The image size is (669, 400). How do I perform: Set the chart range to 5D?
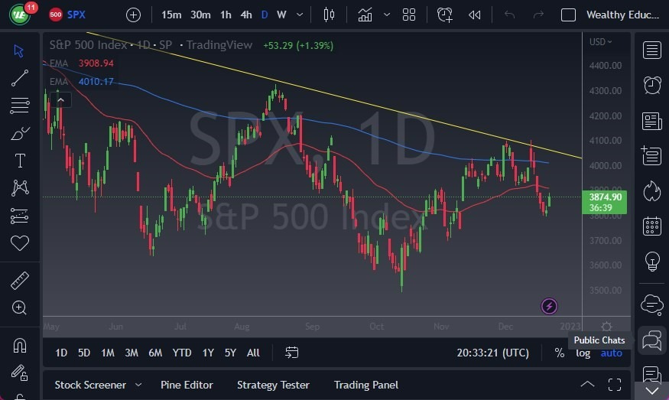pyautogui.click(x=84, y=353)
